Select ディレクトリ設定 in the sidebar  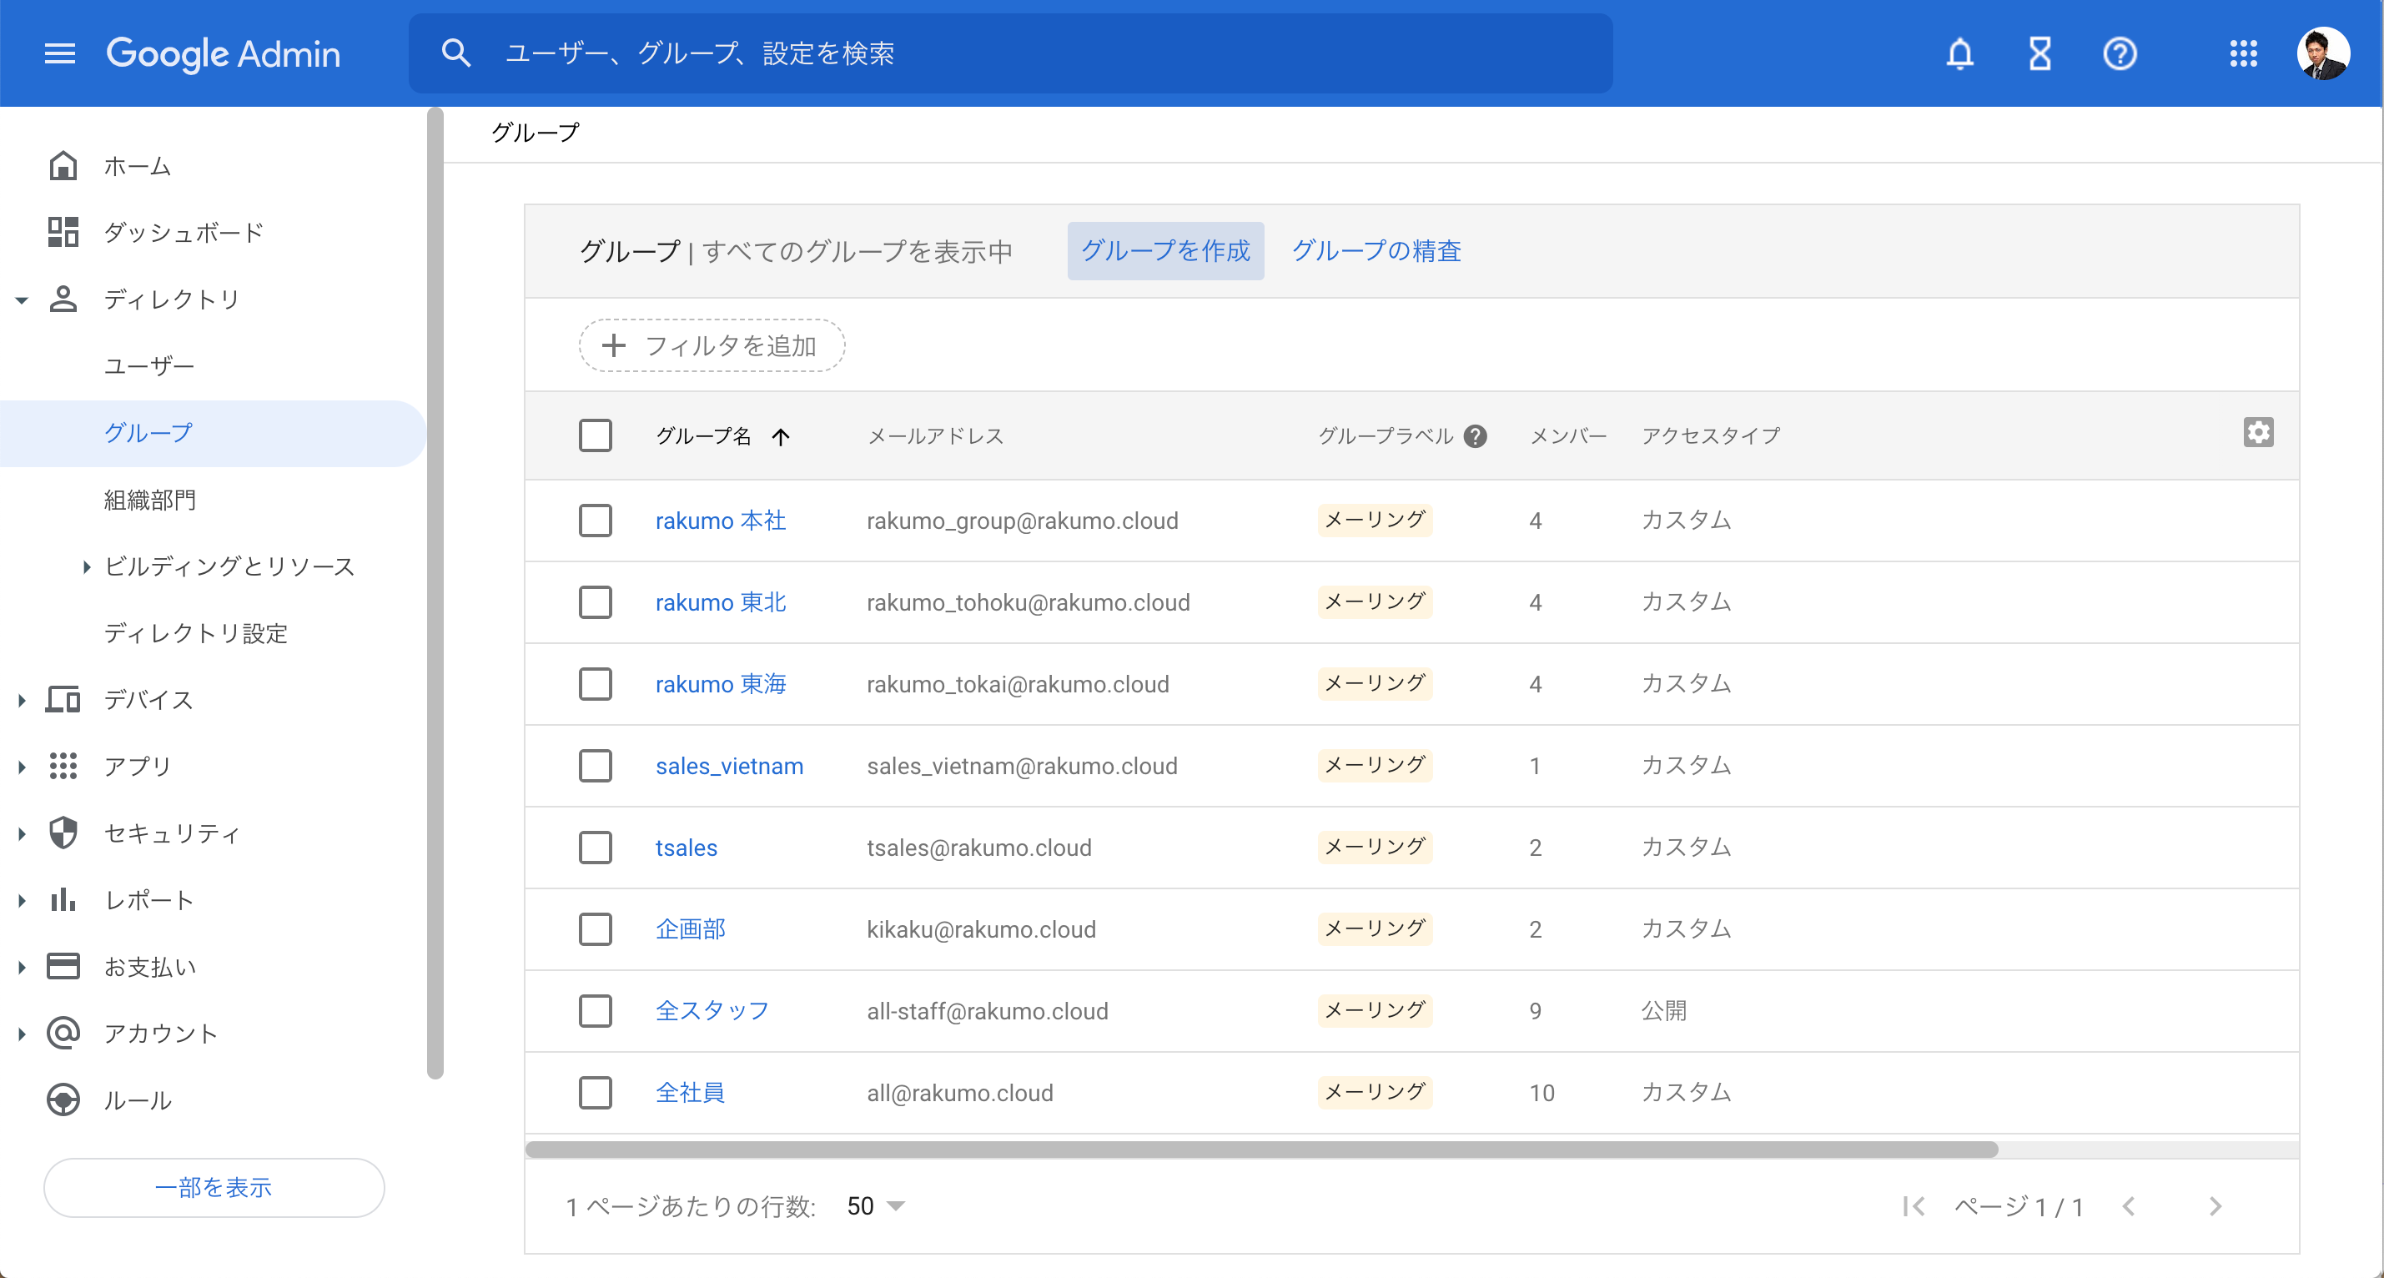pyautogui.click(x=196, y=633)
